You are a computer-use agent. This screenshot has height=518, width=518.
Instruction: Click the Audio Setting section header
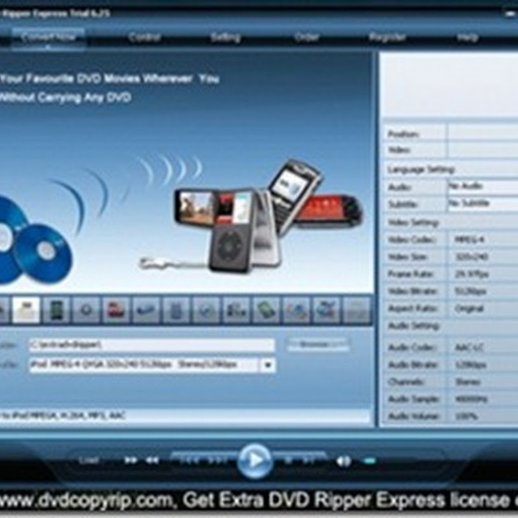(414, 326)
